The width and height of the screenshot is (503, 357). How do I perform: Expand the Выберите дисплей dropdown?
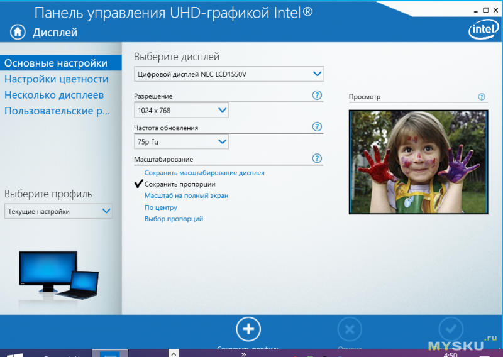pos(229,74)
